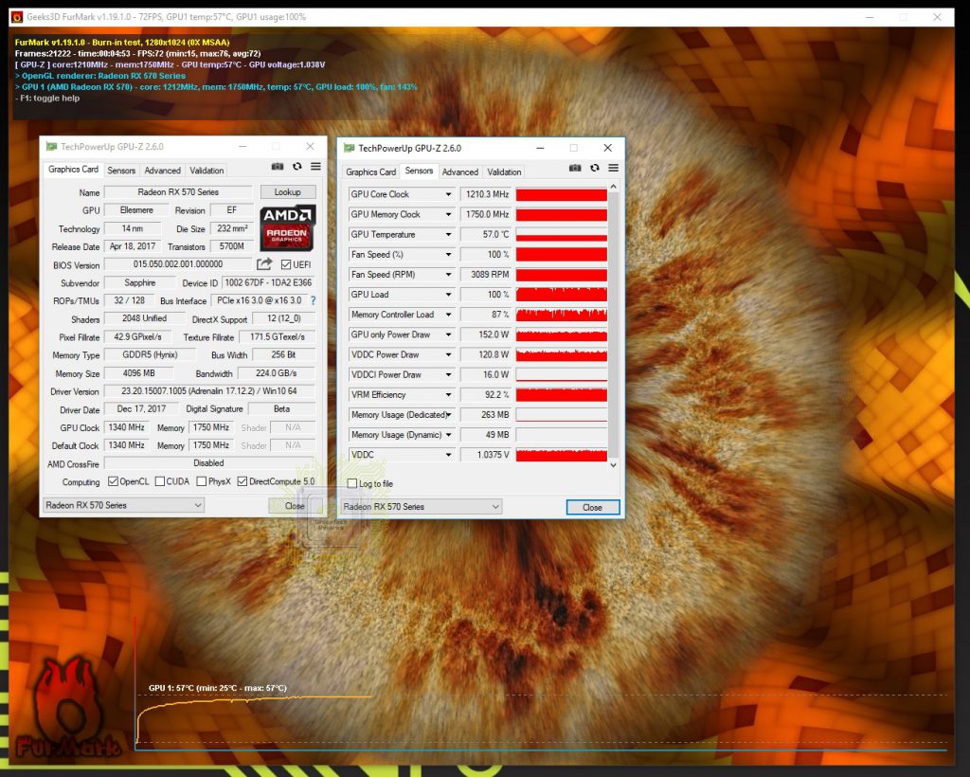Screen dimensions: 970x777
Task: Switch to the Advanced tab beside the Lookup window's Sensors tab
Action: (x=162, y=171)
